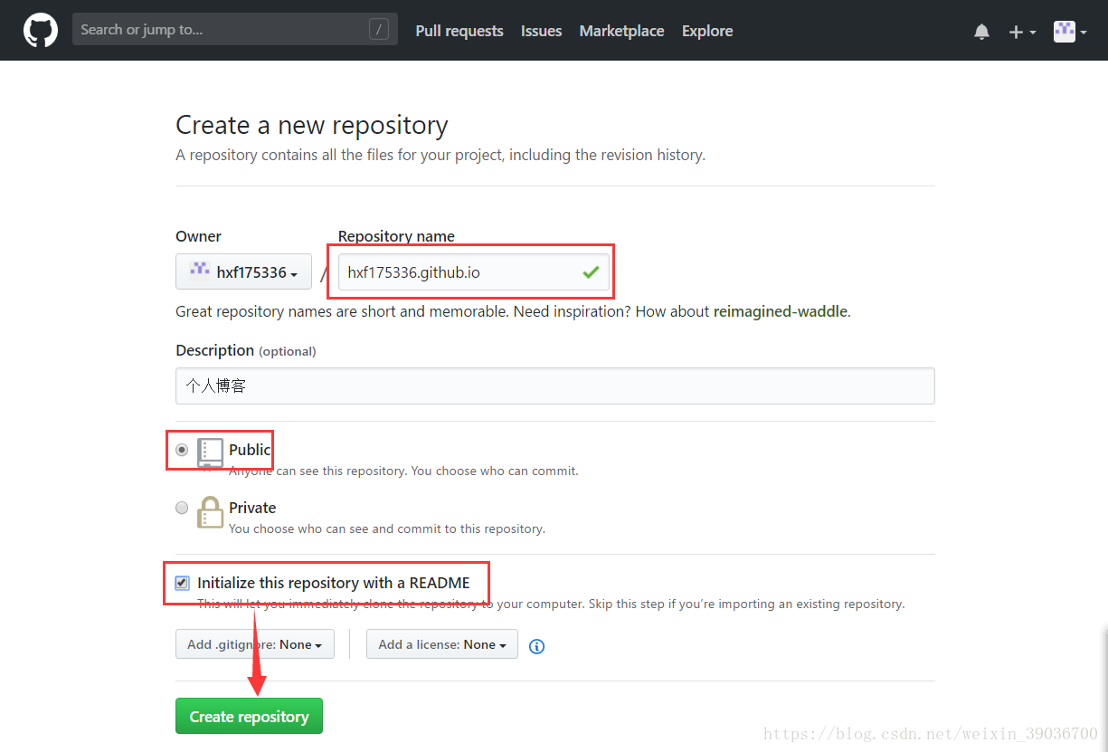Open Issues page
Viewport: 1108px width, 752px height.
541,31
